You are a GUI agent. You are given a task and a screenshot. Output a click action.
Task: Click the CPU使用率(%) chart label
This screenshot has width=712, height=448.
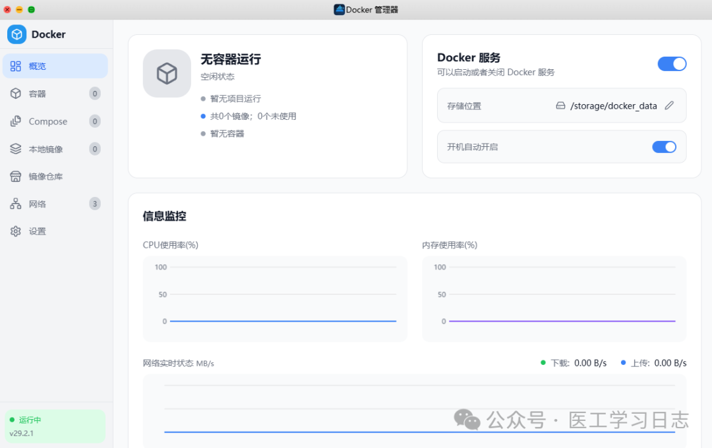tap(170, 245)
